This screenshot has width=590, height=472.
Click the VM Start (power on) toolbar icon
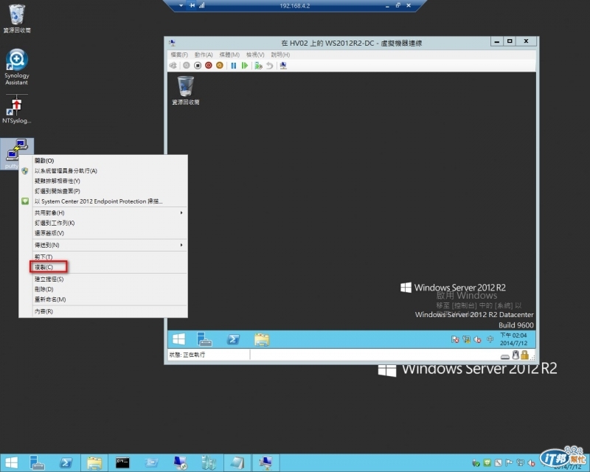pos(187,66)
